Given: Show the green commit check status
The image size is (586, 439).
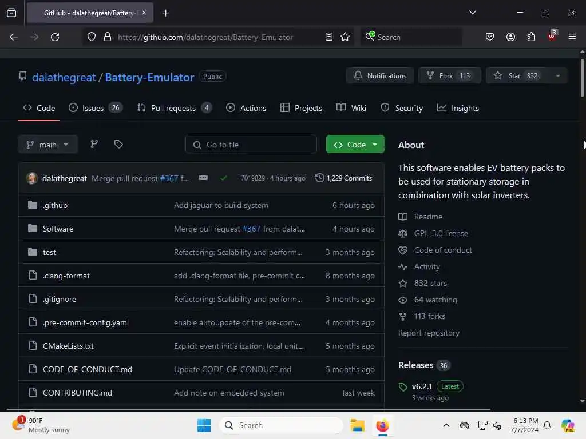Looking at the screenshot, I should [224, 178].
